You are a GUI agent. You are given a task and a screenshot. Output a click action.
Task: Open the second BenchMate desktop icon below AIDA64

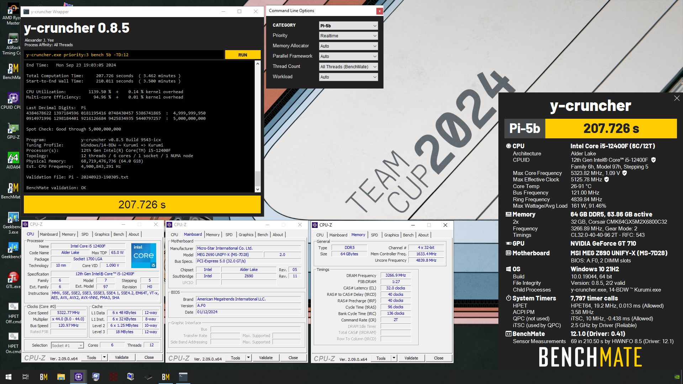[x=13, y=191]
